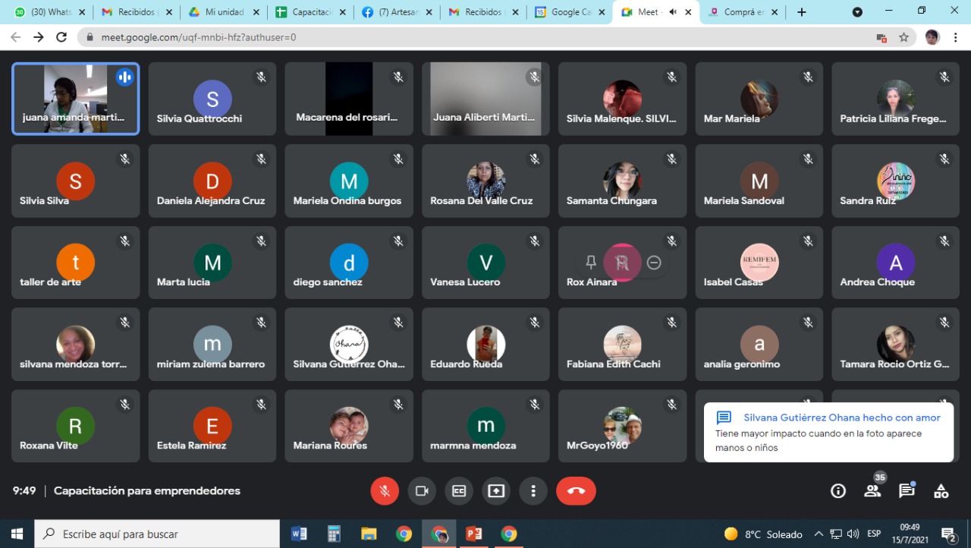This screenshot has height=548, width=971.
Task: Show the participants list icon
Action: (x=872, y=491)
